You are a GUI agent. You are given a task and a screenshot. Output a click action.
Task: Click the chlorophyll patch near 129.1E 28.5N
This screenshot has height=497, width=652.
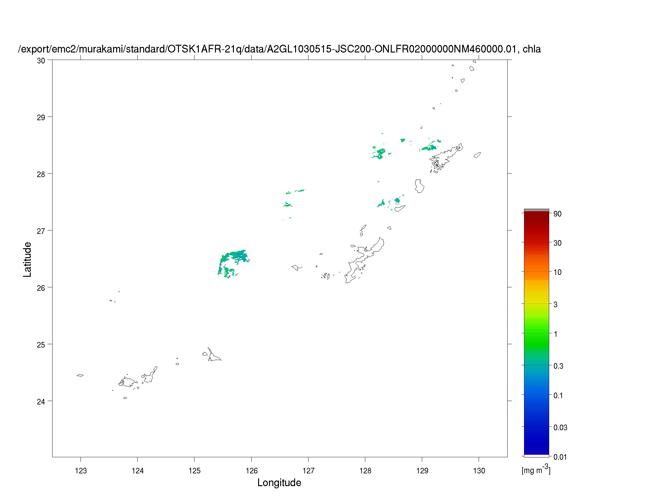pyautogui.click(x=430, y=145)
